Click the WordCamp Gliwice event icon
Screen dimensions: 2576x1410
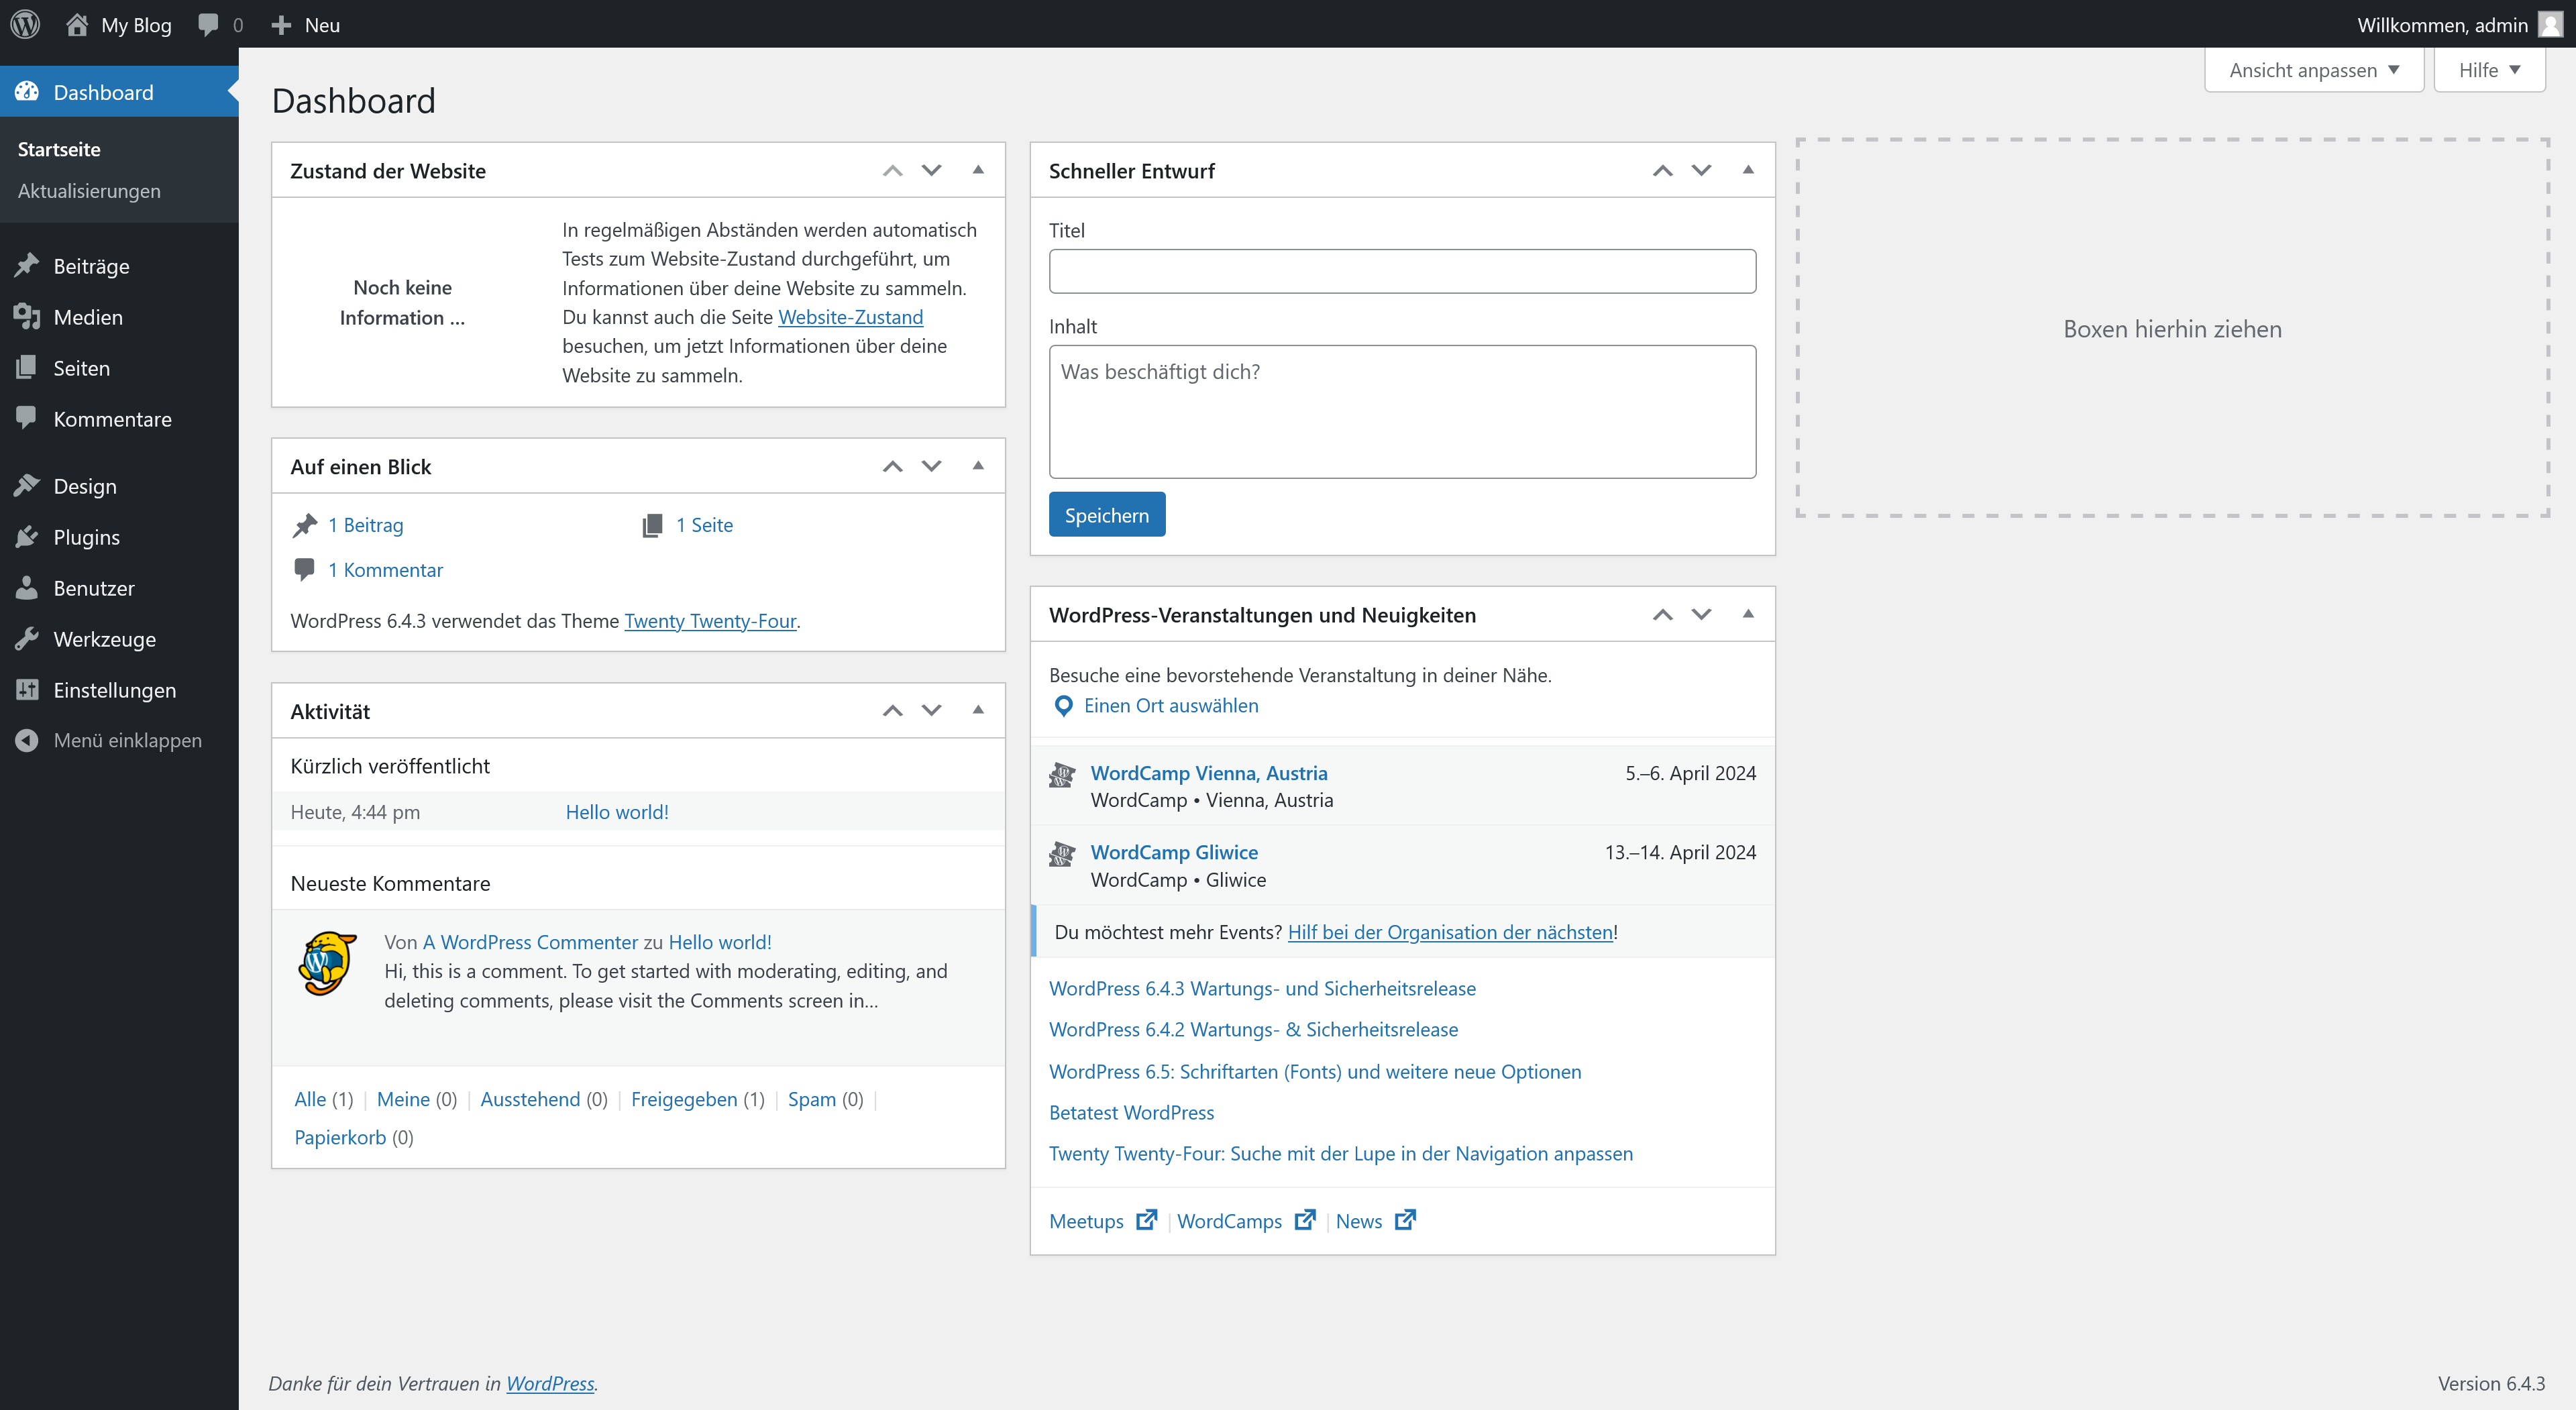coord(1062,854)
